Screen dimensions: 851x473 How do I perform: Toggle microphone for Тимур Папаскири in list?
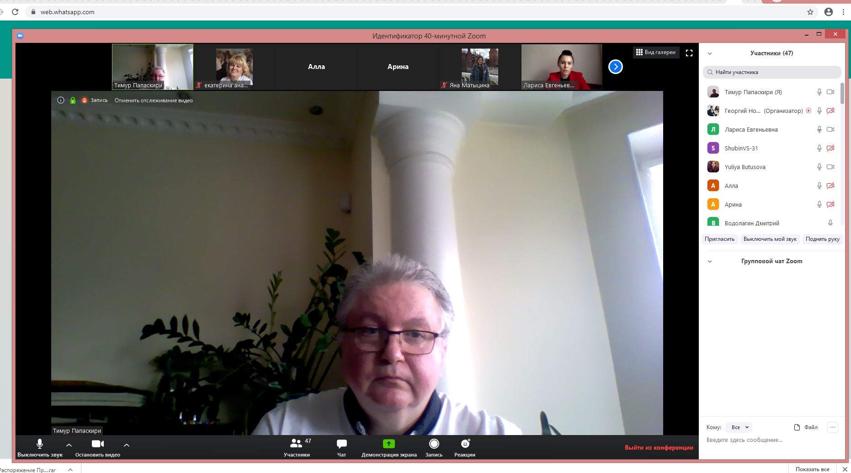point(819,92)
